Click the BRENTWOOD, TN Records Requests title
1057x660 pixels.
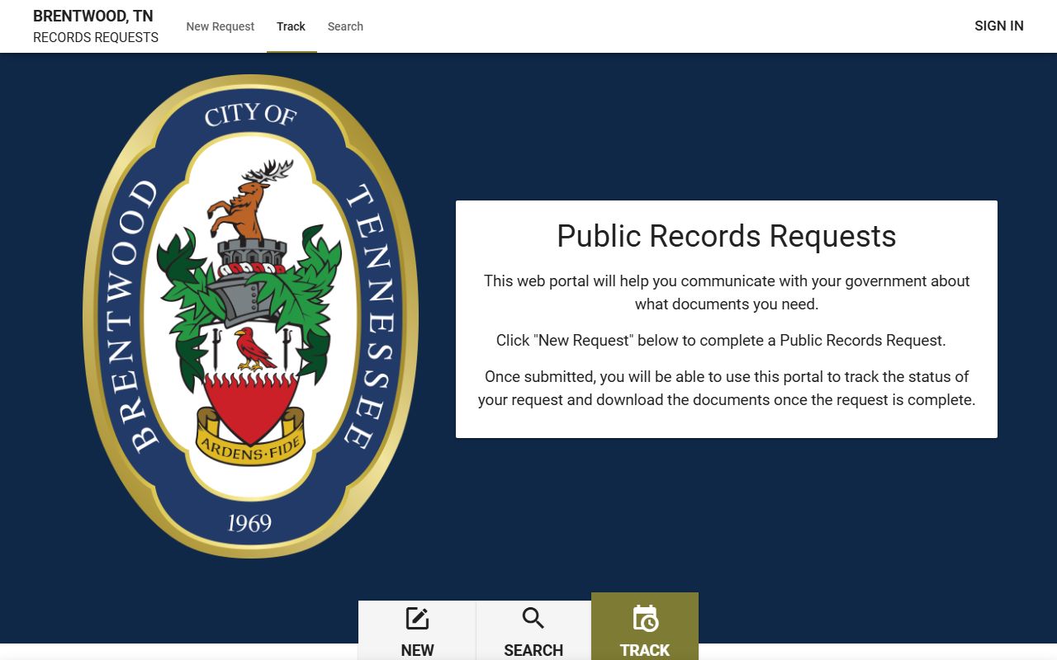click(96, 26)
